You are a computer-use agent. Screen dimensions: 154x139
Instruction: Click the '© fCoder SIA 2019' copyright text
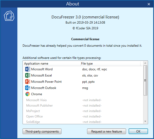pyautogui.click(x=85, y=28)
